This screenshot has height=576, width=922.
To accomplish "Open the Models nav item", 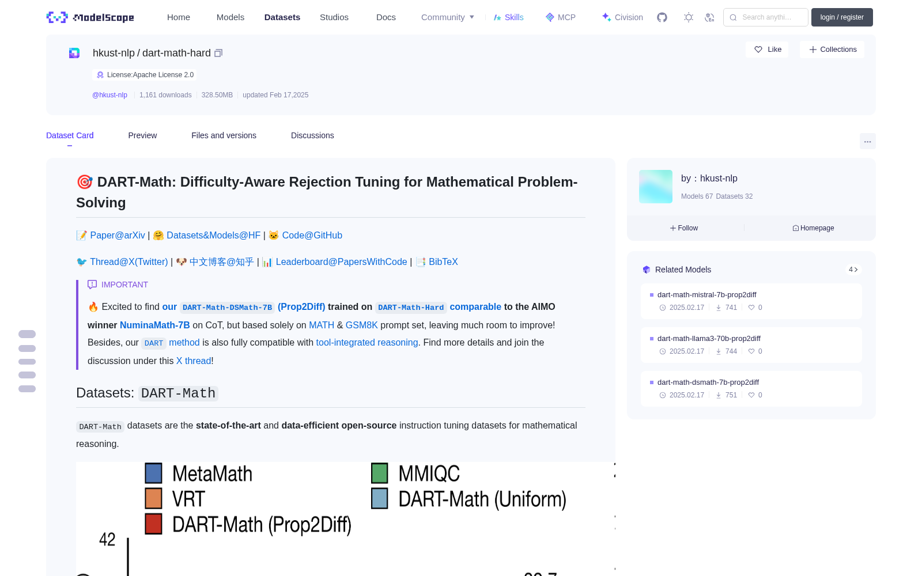I will [231, 17].
